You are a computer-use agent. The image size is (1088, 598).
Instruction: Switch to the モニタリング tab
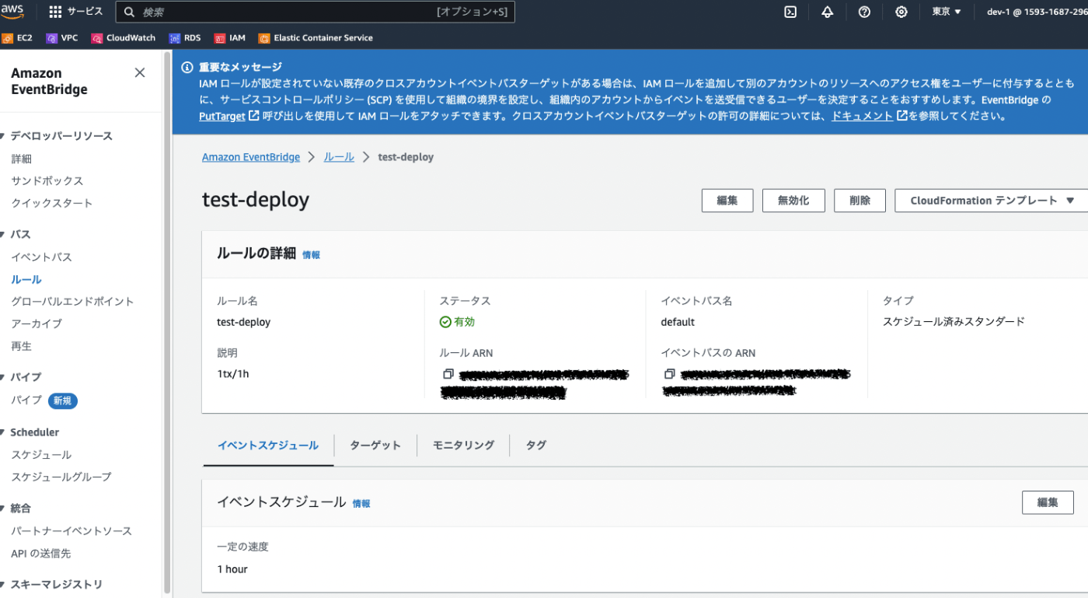(463, 446)
